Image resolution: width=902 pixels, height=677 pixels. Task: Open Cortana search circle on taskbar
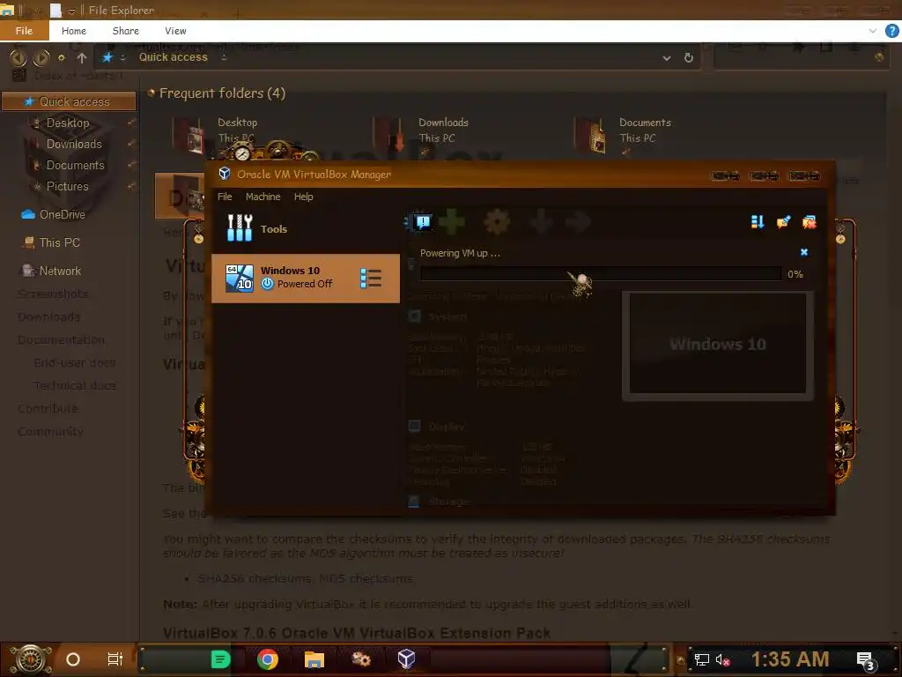[72, 659]
